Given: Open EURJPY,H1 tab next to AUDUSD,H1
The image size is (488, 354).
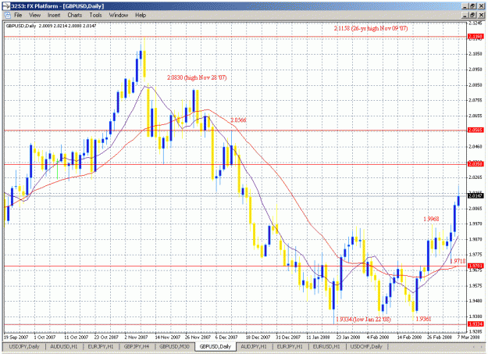Looking at the screenshot, I should [x=101, y=346].
